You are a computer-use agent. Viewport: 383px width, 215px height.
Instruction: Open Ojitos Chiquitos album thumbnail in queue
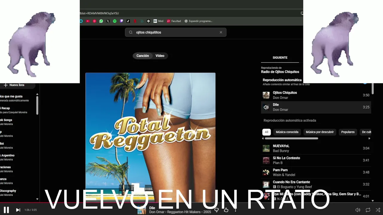[266, 95]
